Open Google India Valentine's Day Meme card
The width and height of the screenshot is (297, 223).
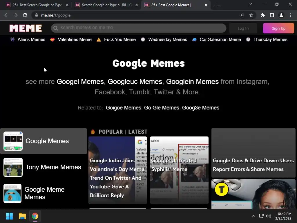[118, 170]
